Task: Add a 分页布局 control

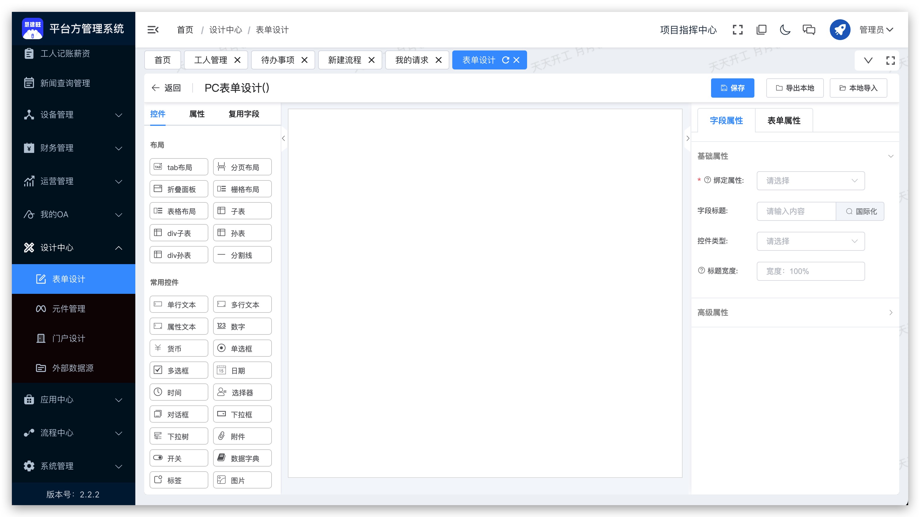Action: click(242, 167)
